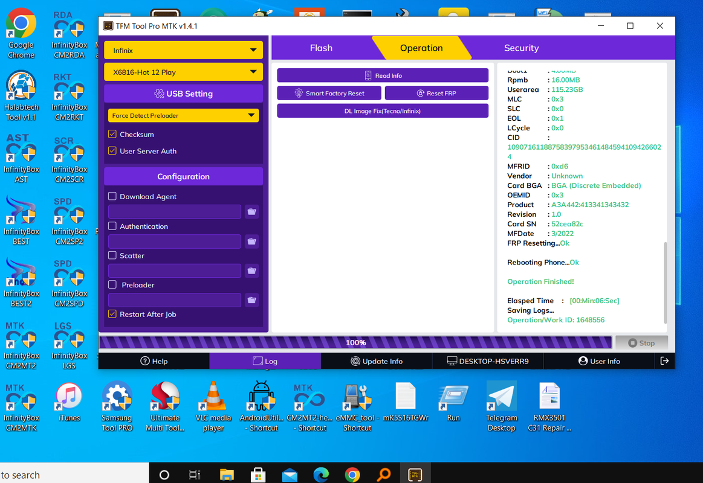
Task: Switch to the Security tab
Action: click(x=522, y=48)
